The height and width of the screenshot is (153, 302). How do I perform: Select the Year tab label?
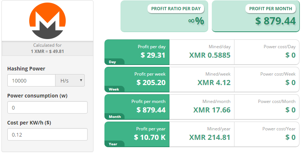coord(113,144)
